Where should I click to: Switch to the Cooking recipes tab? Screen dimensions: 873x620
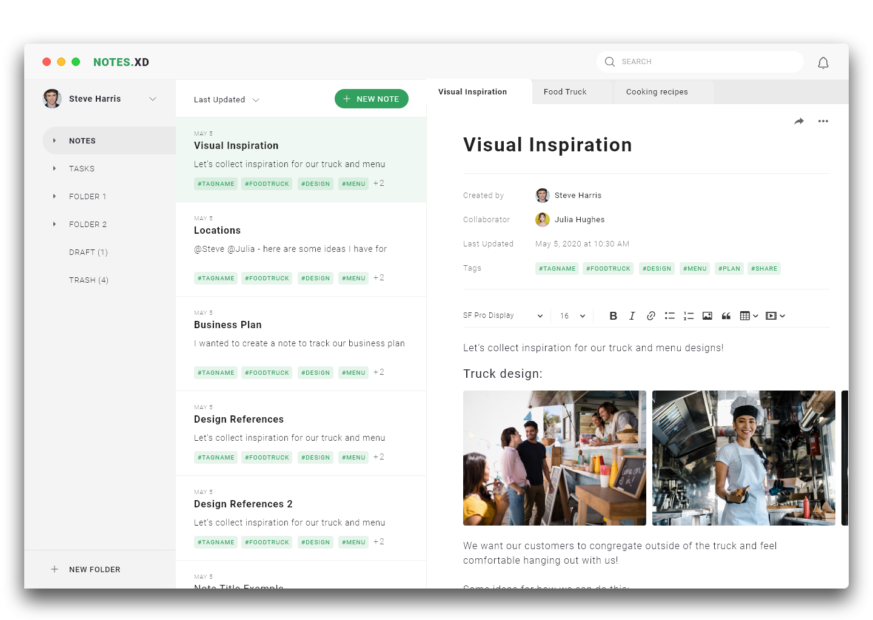663,92
